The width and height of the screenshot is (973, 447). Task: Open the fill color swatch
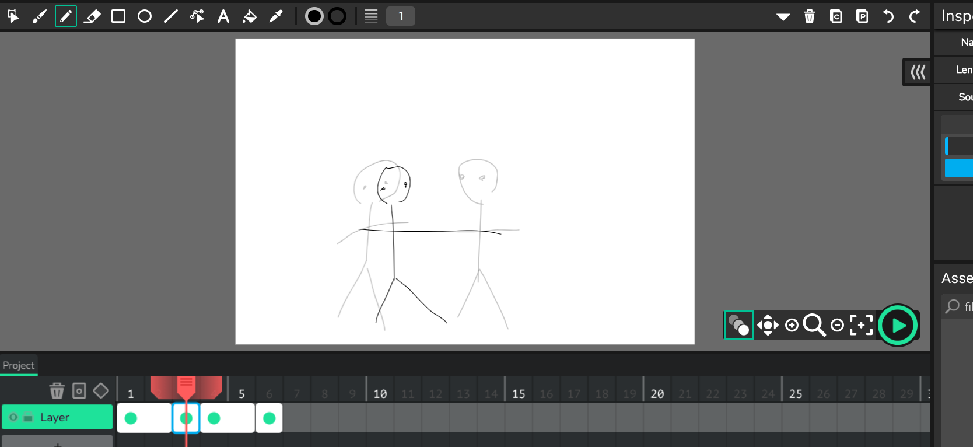(x=314, y=16)
